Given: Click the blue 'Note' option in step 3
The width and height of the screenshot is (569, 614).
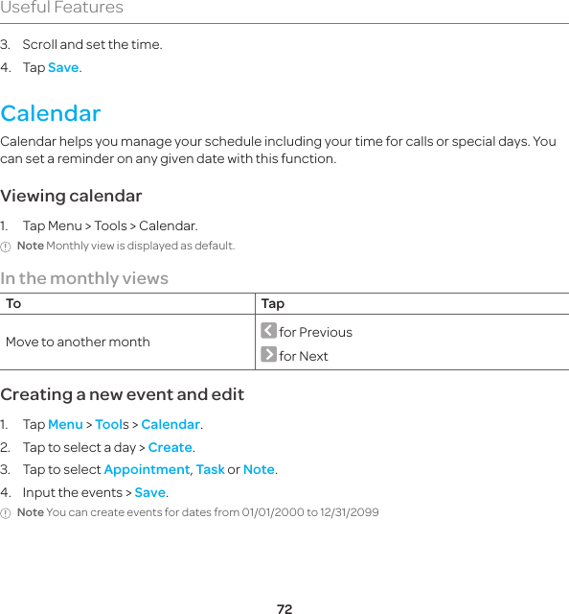Looking at the screenshot, I should (259, 469).
